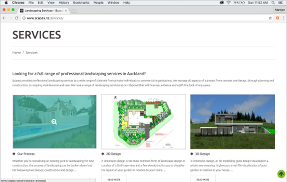Click the gear icon beside 3D Design

192,154
